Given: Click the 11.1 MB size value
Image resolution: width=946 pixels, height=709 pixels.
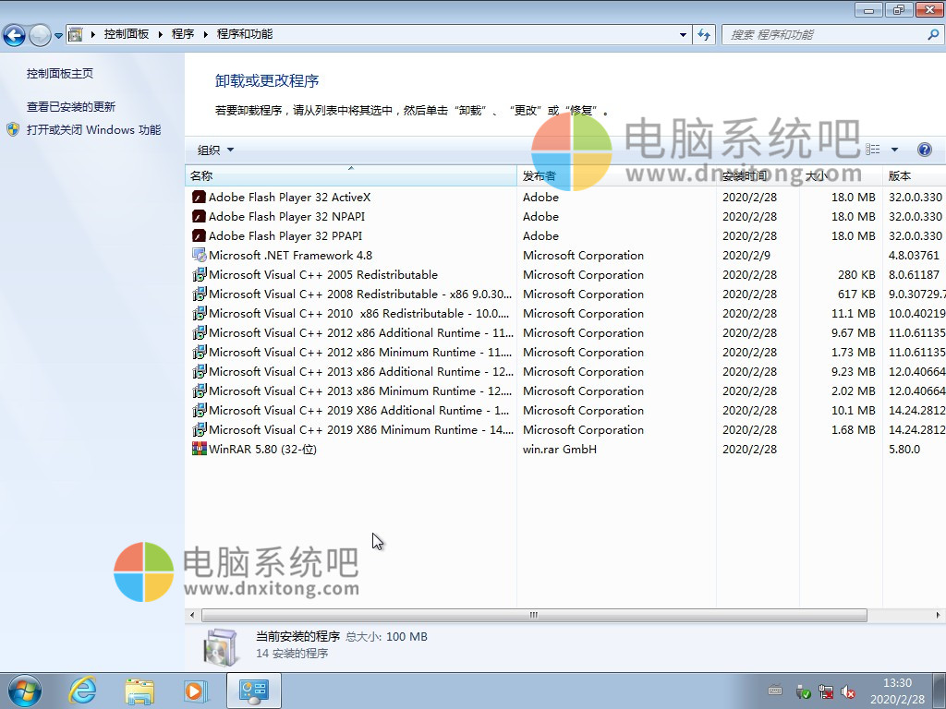Looking at the screenshot, I should (x=853, y=314).
